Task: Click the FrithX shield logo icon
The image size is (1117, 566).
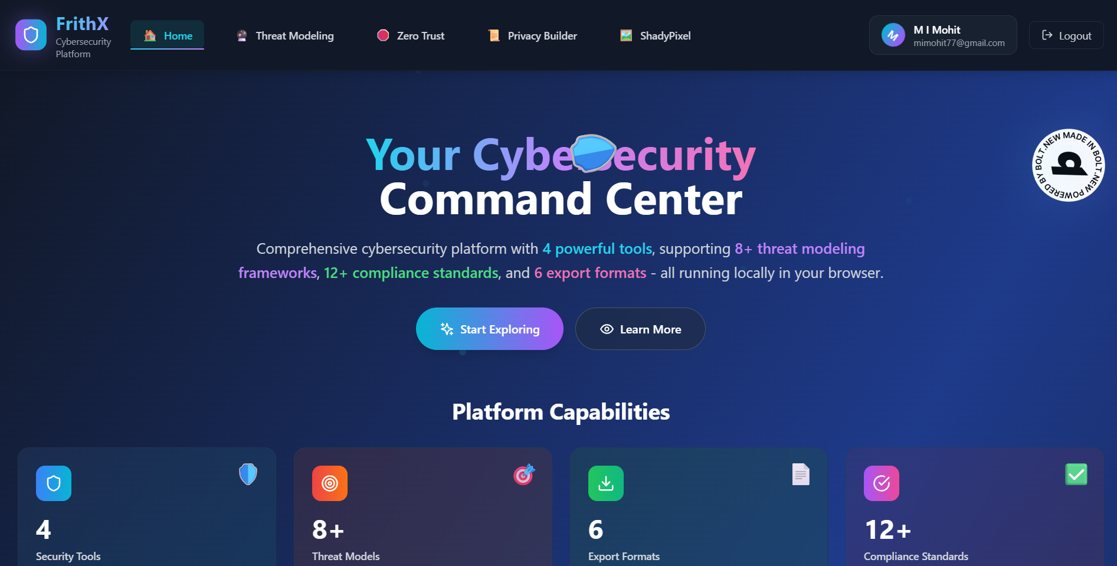Action: click(31, 35)
